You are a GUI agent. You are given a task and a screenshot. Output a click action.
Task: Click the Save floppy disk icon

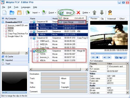point(19,13)
